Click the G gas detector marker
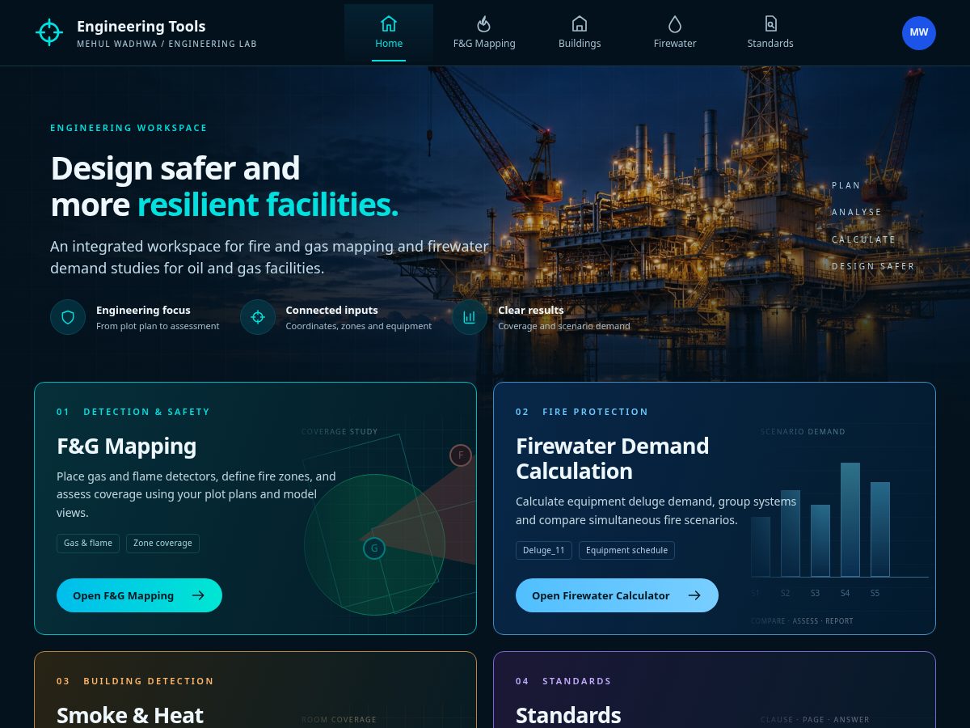This screenshot has width=970, height=728. pos(374,548)
